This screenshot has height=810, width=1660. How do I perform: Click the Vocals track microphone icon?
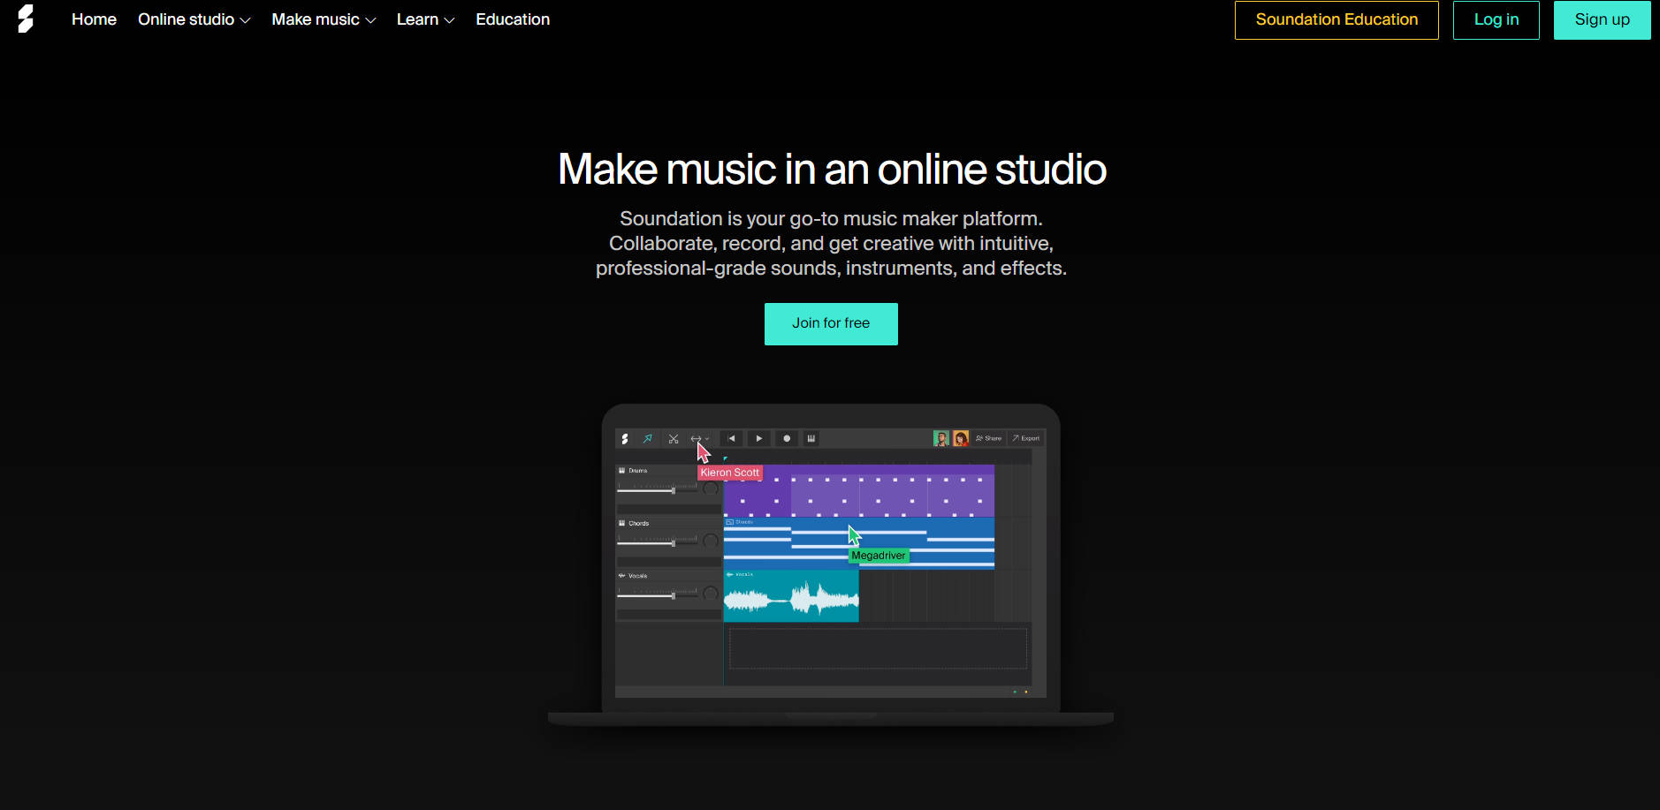pyautogui.click(x=621, y=575)
